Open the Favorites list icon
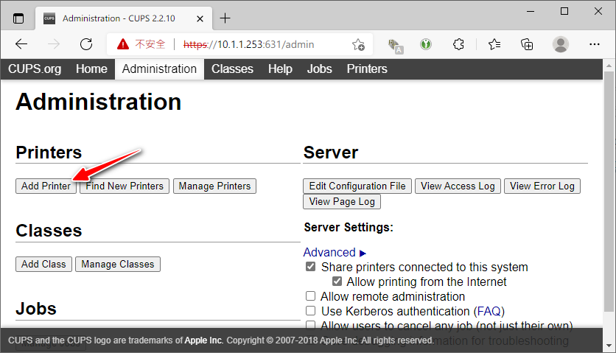The width and height of the screenshot is (616, 353). click(494, 44)
